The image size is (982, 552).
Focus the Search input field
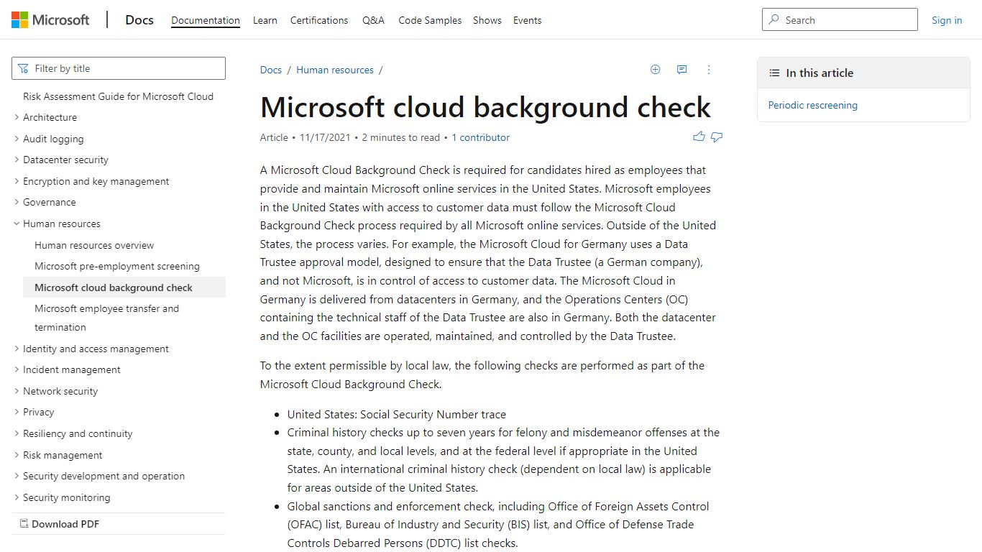point(840,20)
